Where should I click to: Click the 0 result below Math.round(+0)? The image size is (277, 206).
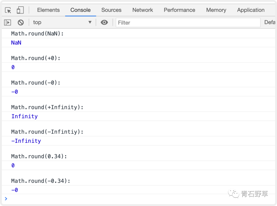(13, 67)
